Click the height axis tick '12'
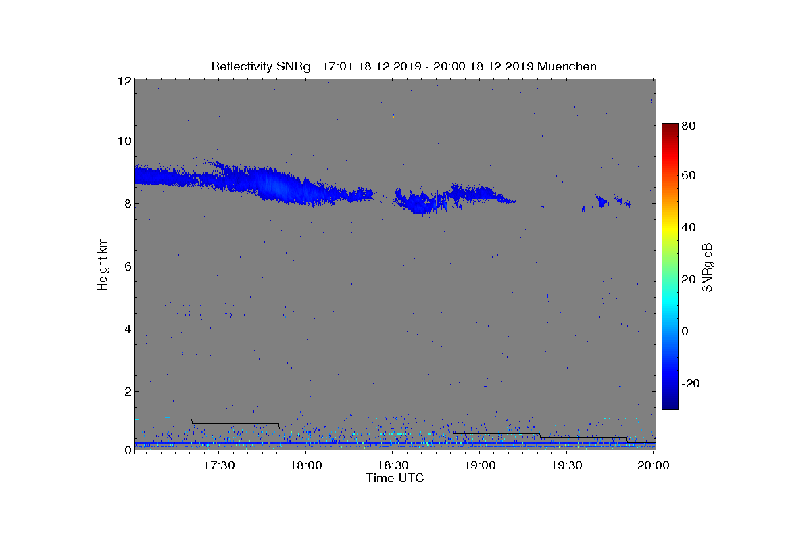Image resolution: width=811 pixels, height=541 pixels. tap(124, 81)
